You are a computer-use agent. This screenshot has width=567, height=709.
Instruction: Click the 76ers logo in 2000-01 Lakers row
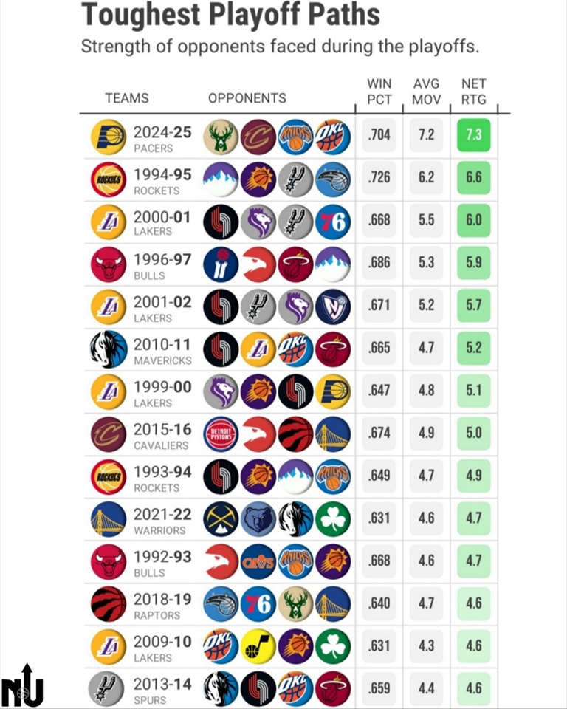tap(333, 222)
